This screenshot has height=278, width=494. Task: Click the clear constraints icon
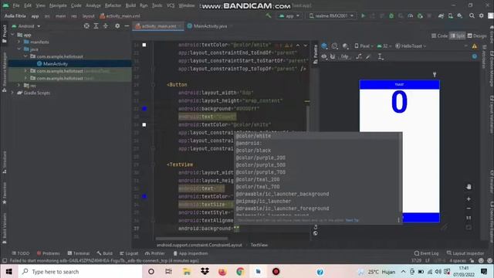point(359,56)
